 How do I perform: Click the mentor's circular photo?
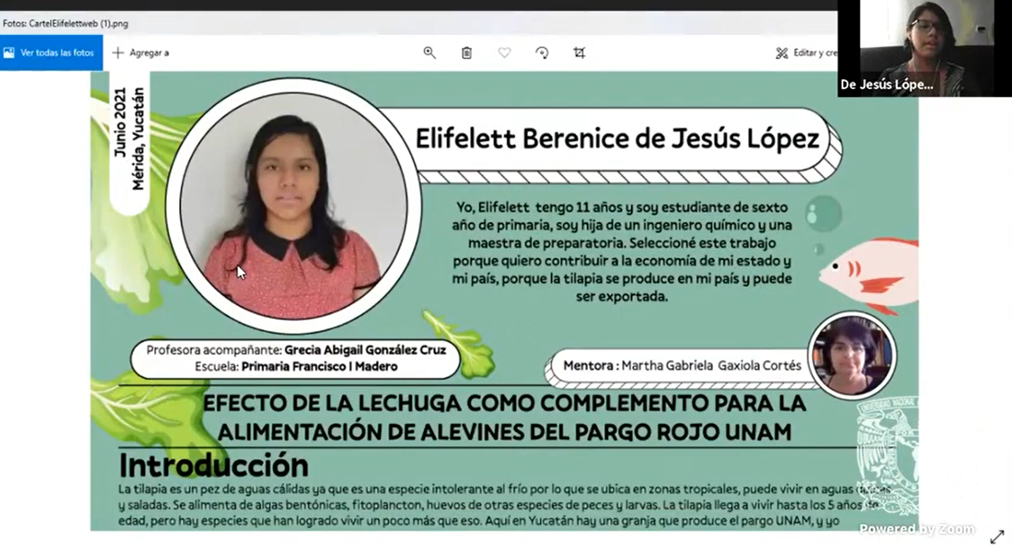(x=852, y=355)
